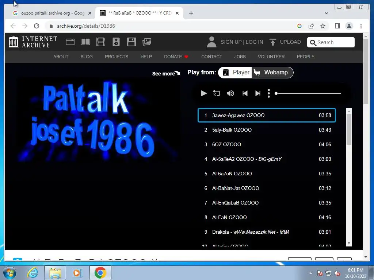Toggle the Chrome side panel
Image resolution: width=374 pixels, height=280 pixels.
(x=337, y=26)
